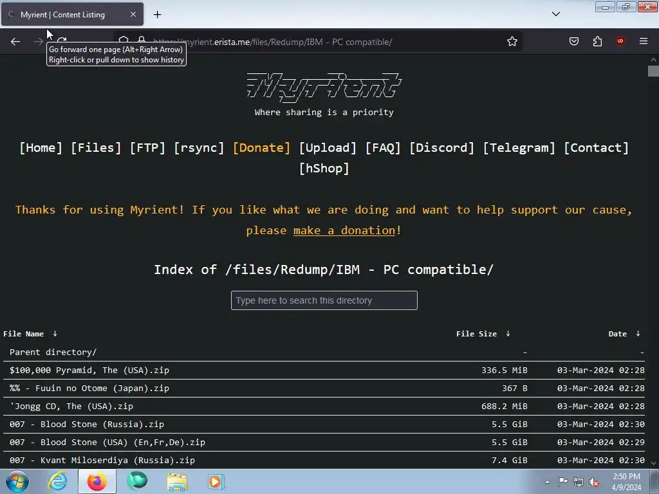Image resolution: width=659 pixels, height=494 pixels.
Task: Select the 688.2 MiB size cell
Action: tap(505, 407)
